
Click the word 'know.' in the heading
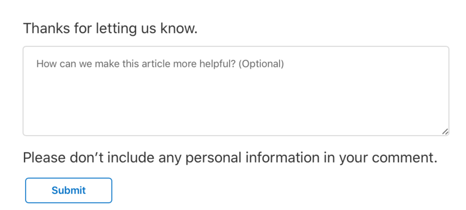point(179,28)
